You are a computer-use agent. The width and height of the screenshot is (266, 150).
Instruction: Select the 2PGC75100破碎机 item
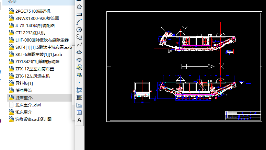(x=30, y=11)
